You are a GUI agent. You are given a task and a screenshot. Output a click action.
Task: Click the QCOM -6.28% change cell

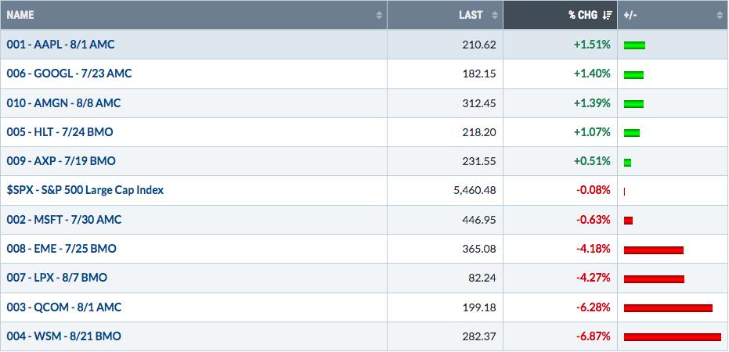[x=560, y=307]
